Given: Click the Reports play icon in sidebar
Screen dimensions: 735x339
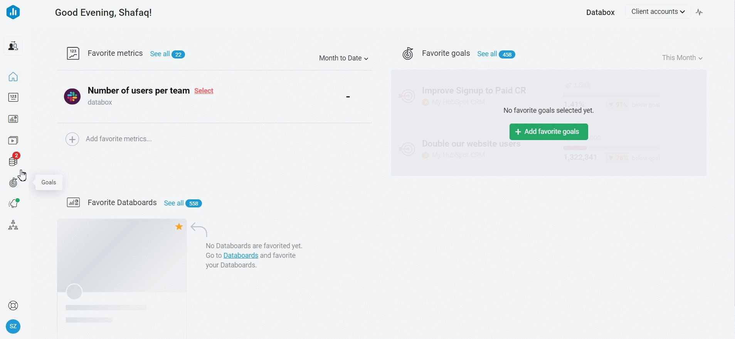Looking at the screenshot, I should point(13,140).
